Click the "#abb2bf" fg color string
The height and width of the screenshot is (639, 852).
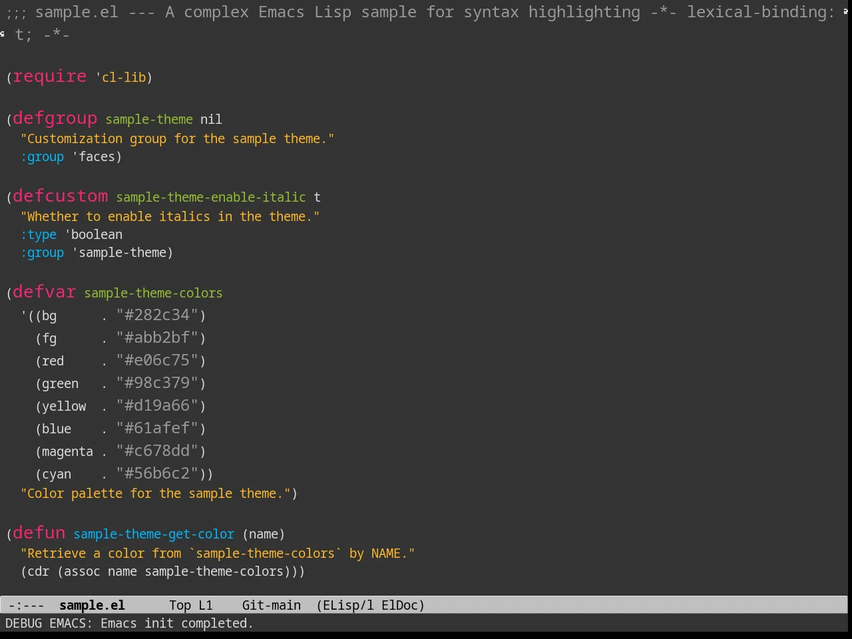(x=158, y=337)
